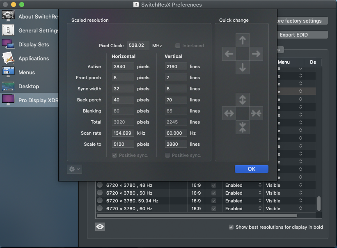337x248 pixels.
Task: Click the vertical Active lines field
Action: tap(176, 67)
